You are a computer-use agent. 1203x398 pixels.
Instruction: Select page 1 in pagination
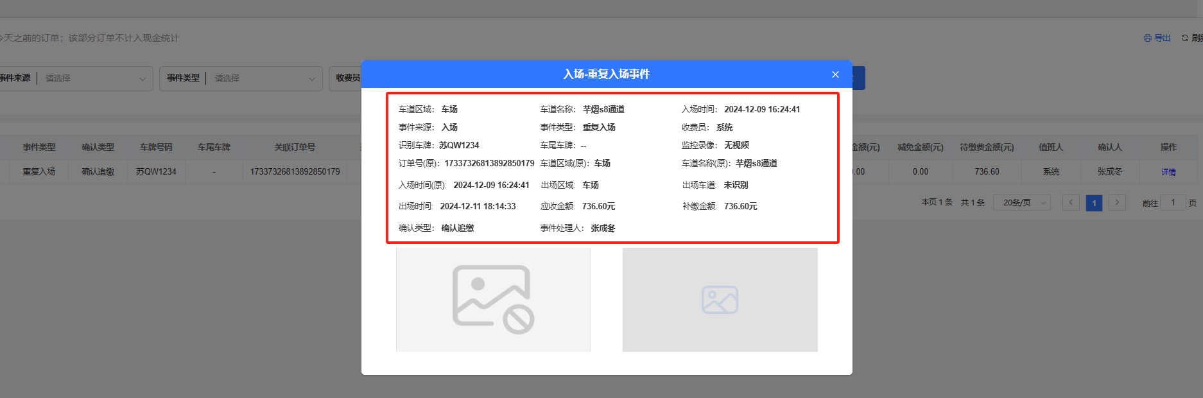click(x=1094, y=203)
